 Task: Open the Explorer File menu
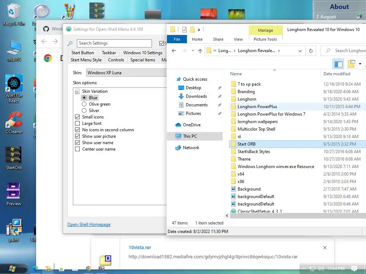[x=177, y=39]
